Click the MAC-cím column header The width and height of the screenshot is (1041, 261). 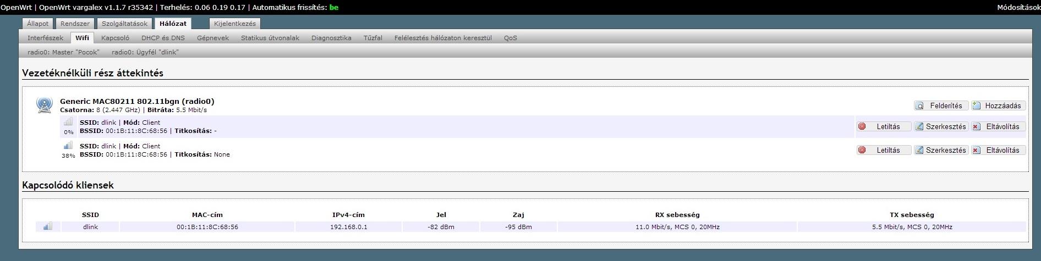pyautogui.click(x=207, y=215)
